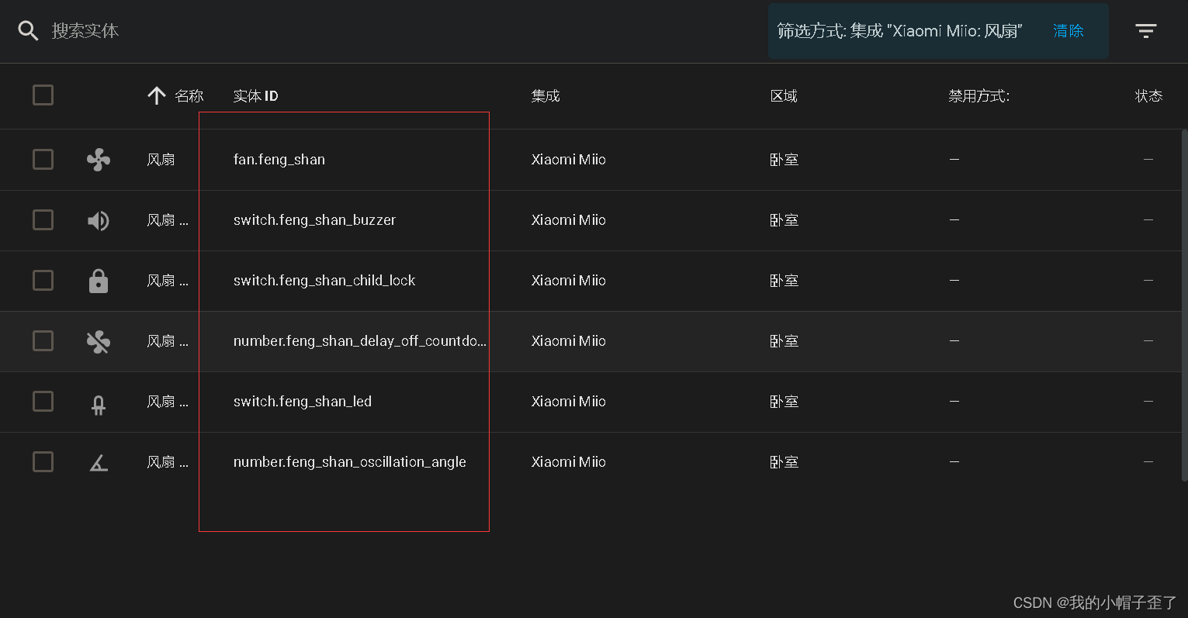The image size is (1188, 618).
Task: Sort by the 区域 column header
Action: point(784,96)
